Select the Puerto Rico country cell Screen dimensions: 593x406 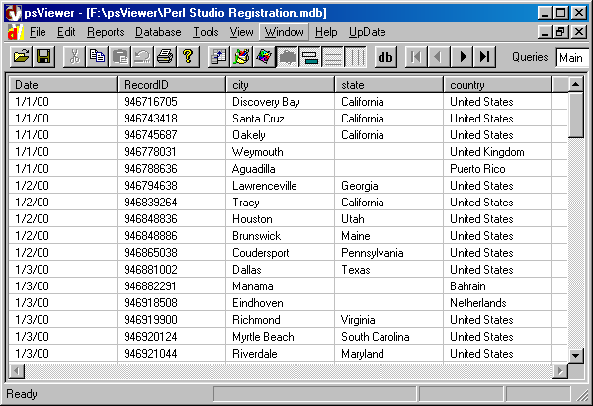tap(477, 168)
